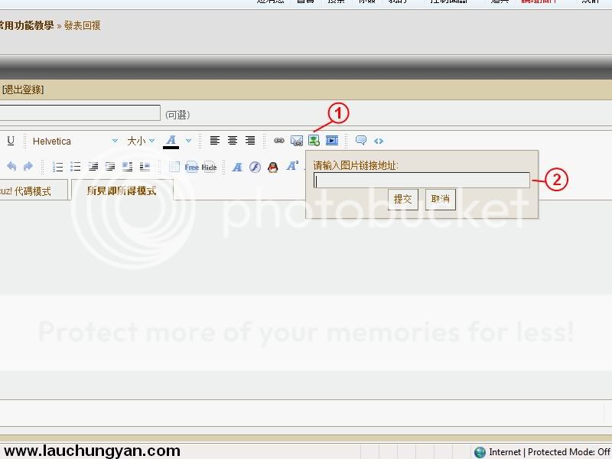Screen dimensions: 612x459
Task: Apply the font color A button
Action: click(171, 141)
